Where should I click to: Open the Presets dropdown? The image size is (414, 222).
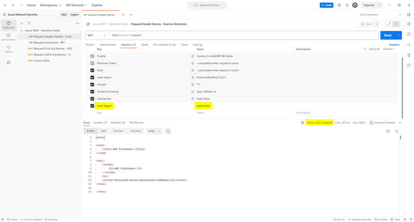389,49
